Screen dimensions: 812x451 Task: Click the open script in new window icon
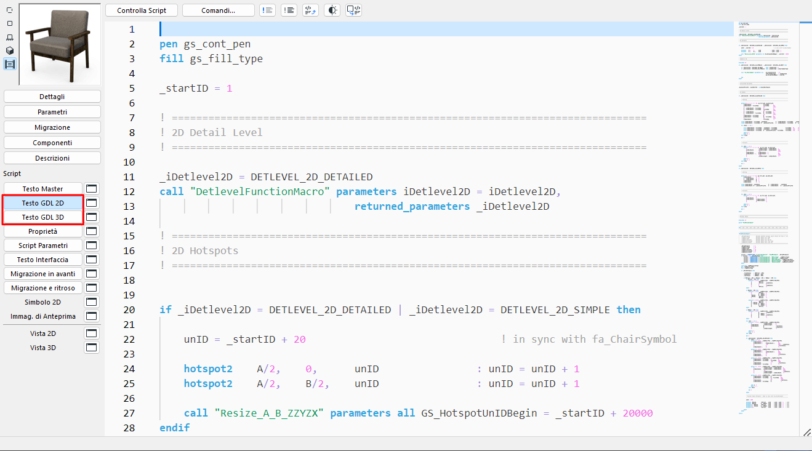(x=353, y=10)
